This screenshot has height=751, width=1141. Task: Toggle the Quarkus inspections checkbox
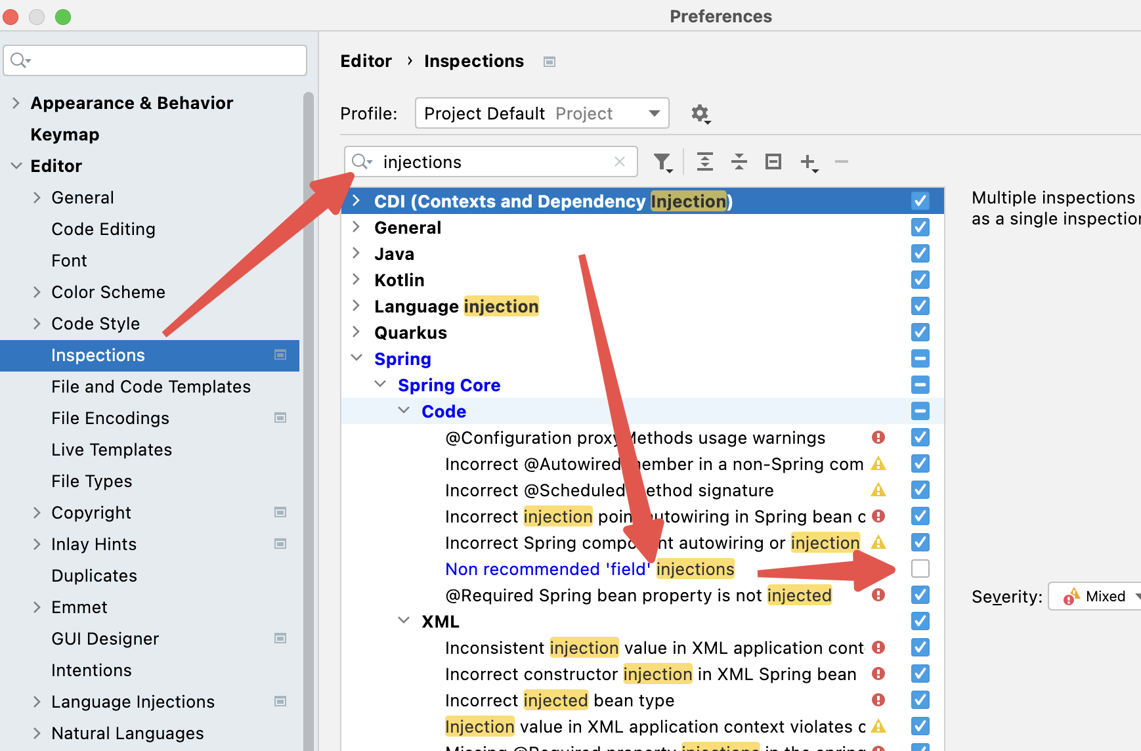point(920,332)
